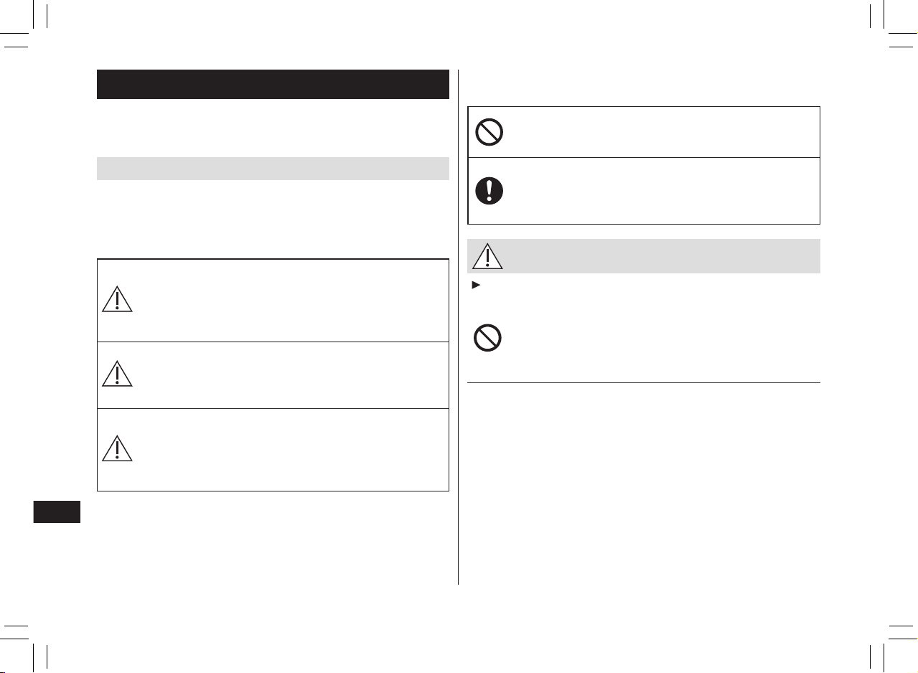Screen dimensions: 918x673
Task: Click the blank text cell beside the third warning triangle
Action: (x=291, y=450)
